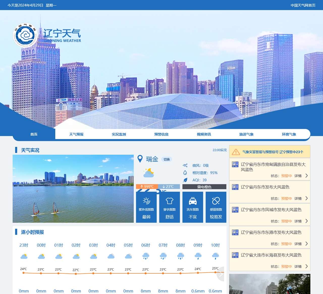Select the rain icon at 06时

146,256
